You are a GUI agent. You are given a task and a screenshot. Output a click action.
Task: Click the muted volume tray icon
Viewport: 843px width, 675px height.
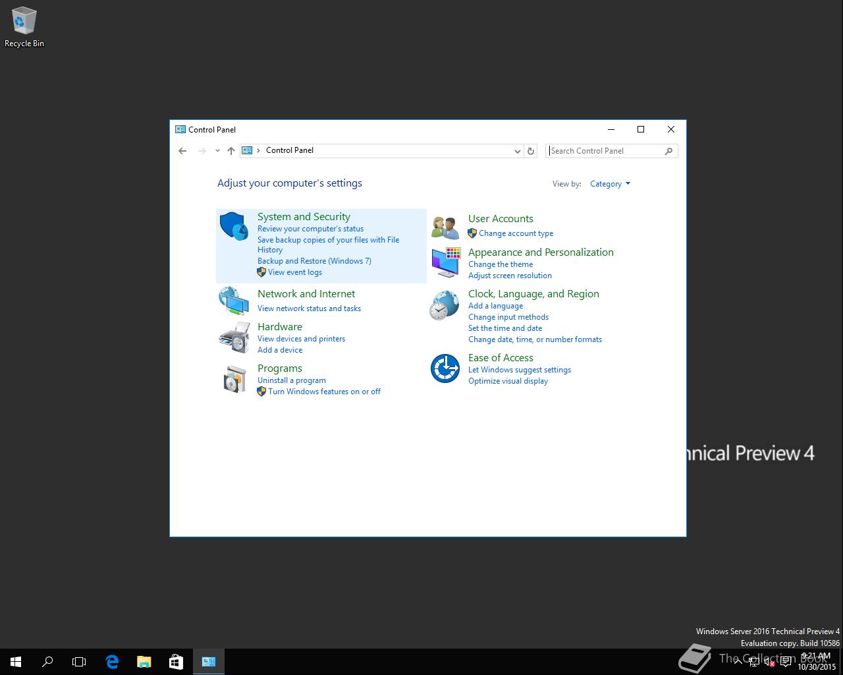[769, 662]
